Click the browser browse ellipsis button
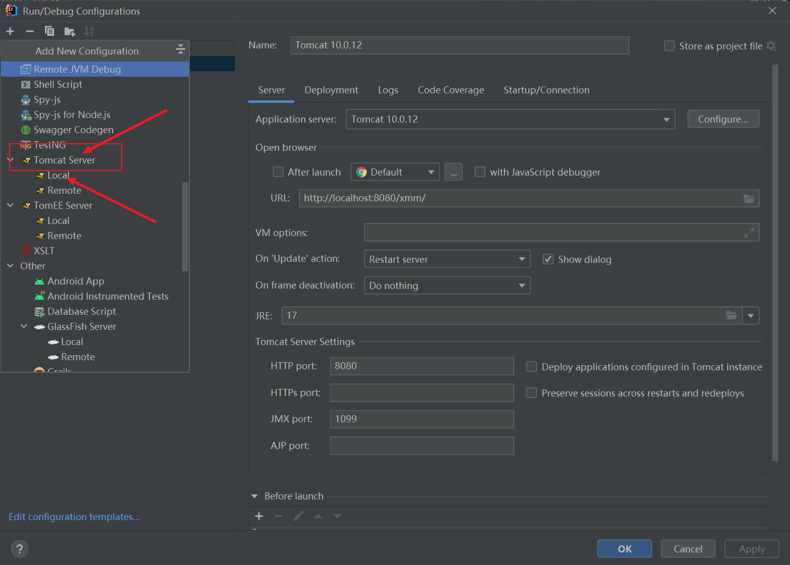 [x=454, y=172]
